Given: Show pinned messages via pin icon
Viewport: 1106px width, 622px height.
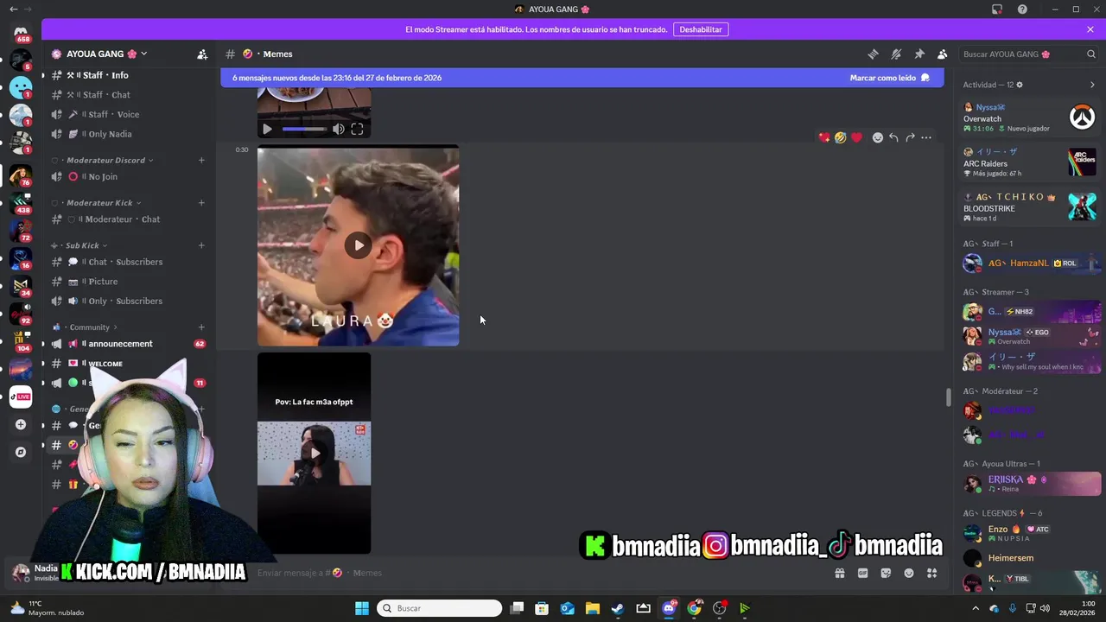Looking at the screenshot, I should (919, 54).
